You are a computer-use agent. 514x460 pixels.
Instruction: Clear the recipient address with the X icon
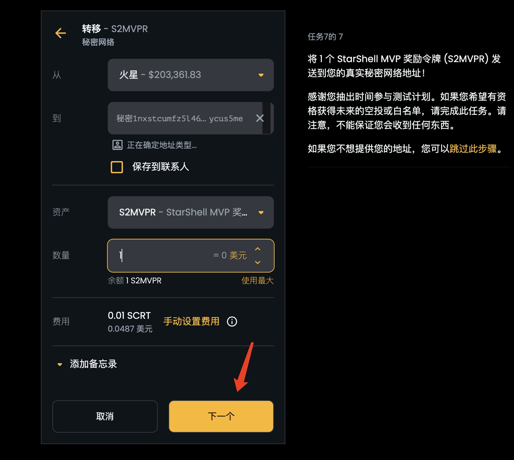coord(260,118)
